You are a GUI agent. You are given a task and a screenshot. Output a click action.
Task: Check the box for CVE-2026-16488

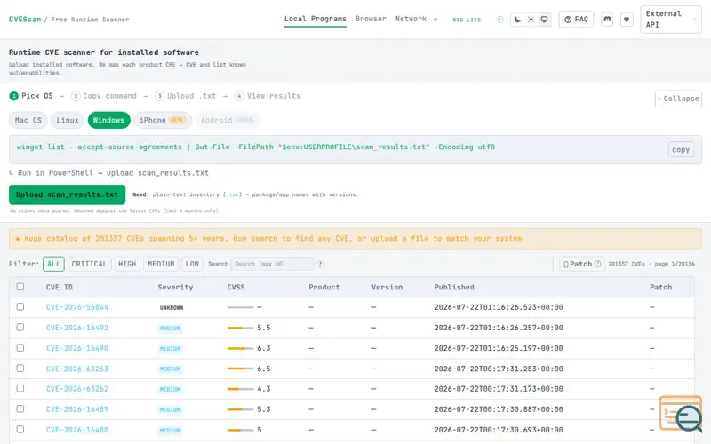[20, 429]
